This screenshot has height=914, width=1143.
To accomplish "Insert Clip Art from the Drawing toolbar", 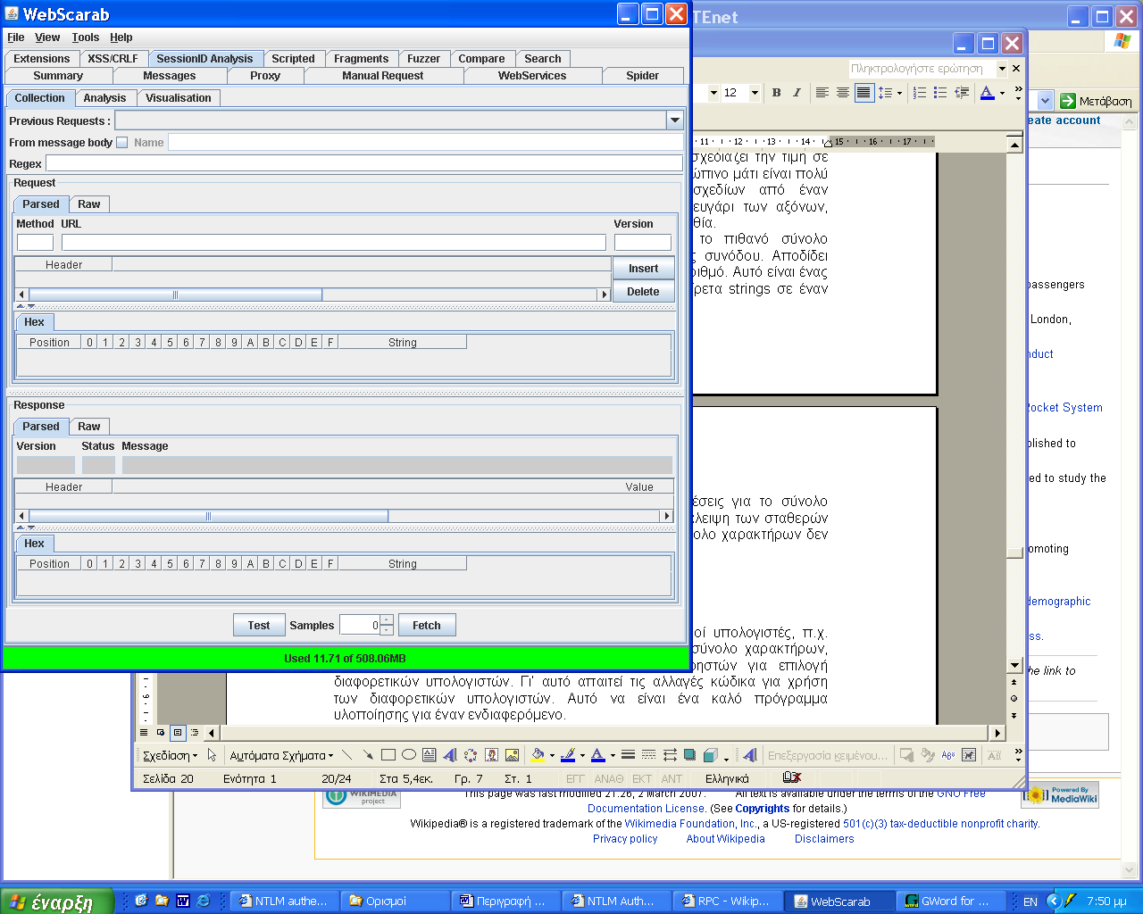I will pos(491,755).
